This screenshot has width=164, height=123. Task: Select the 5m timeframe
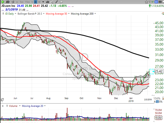[x=22, y=2]
